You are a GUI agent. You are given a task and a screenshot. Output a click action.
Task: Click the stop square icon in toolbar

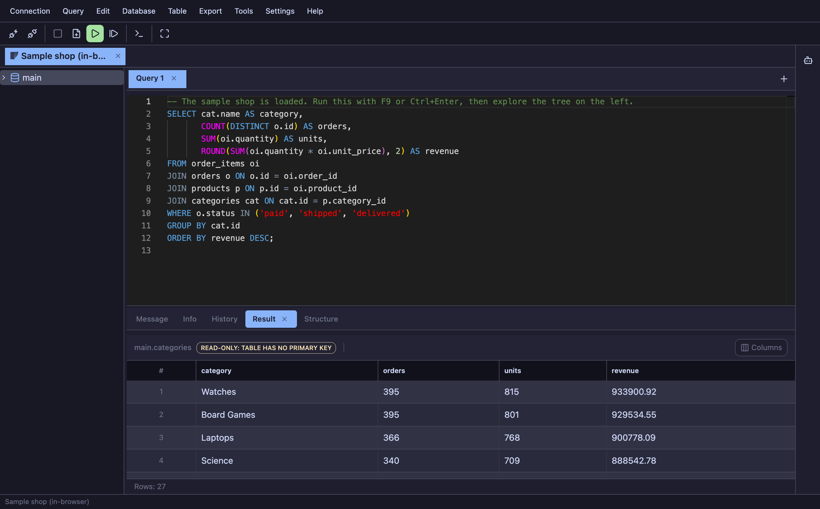[57, 34]
